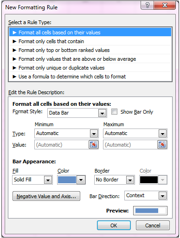The width and height of the screenshot is (180, 238).
Task: Open the Border No Border dropdown
Action: [115, 180]
